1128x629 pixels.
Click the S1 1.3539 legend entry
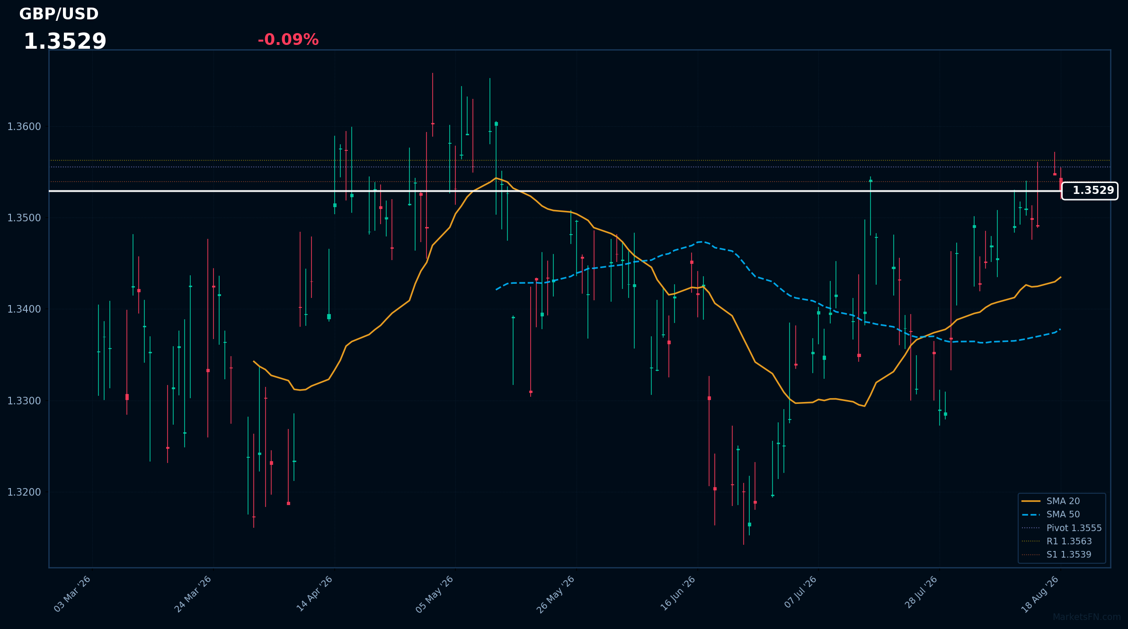tap(1057, 554)
